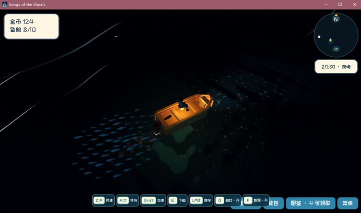361x213 pixels.
Task: Open 图鉴 · 4 可领取 encyclopedia
Action: point(310,203)
